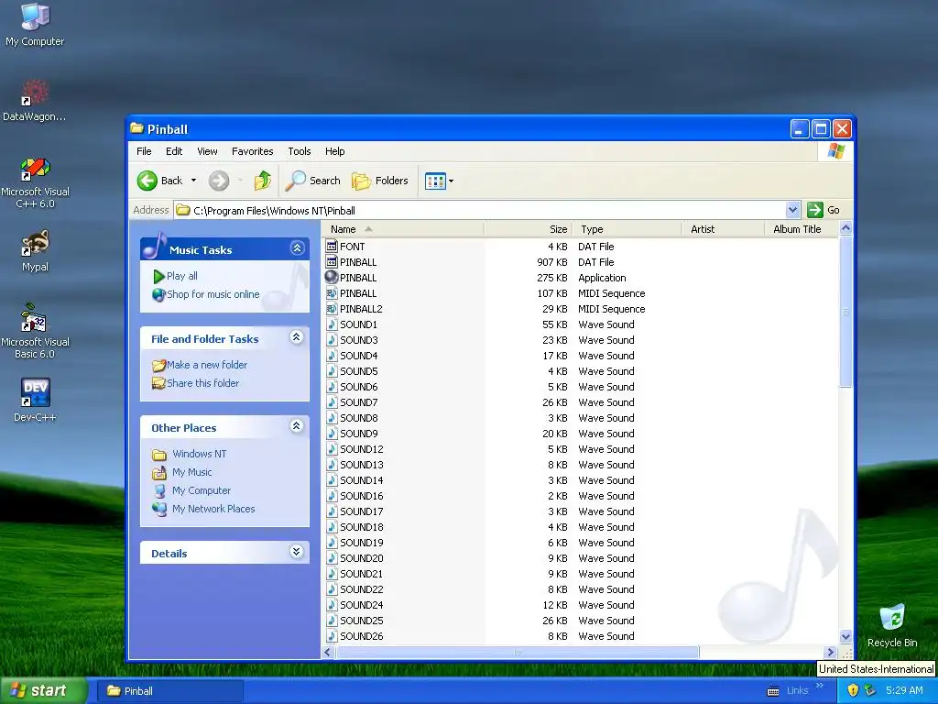Click the keyboard language indicator in taskbar

click(773, 691)
